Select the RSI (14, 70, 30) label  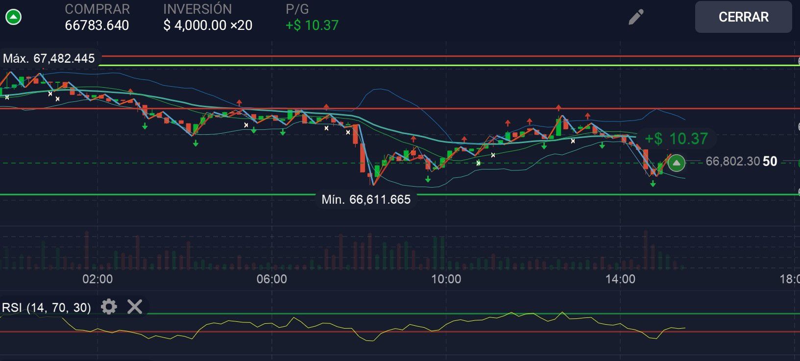coord(47,308)
